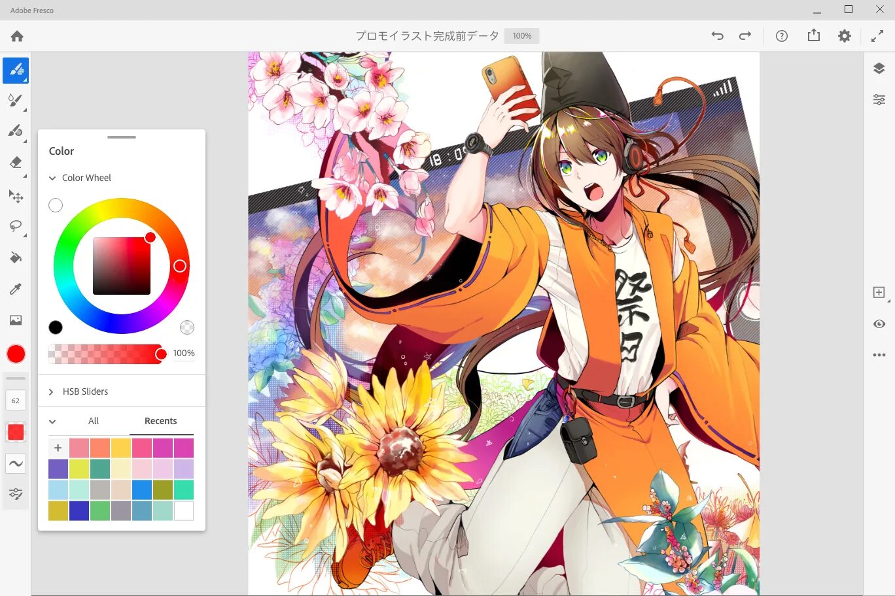The width and height of the screenshot is (895, 596).
Task: Expand the HSB Sliders section
Action: [x=51, y=392]
